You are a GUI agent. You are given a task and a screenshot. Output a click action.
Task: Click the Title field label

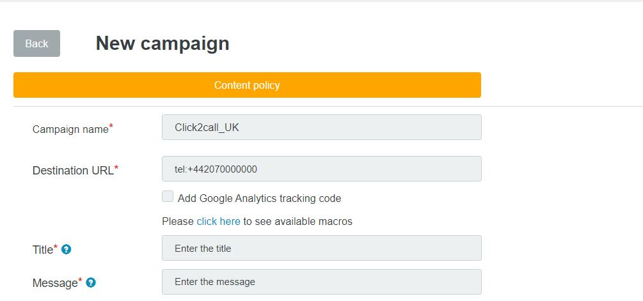[43, 250]
